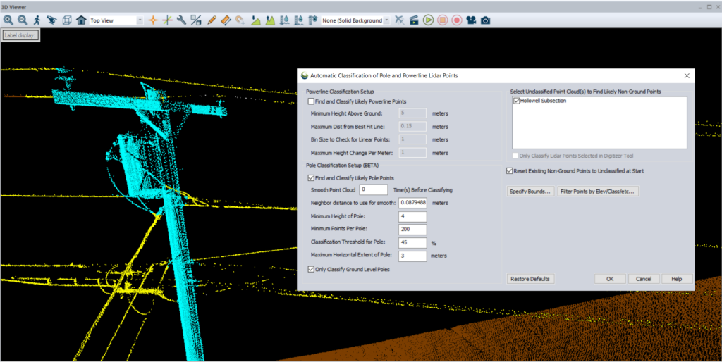Click the Maximum Dist from Best Fit Line label
Viewport: 722px width, 362px height.
pyautogui.click(x=348, y=127)
